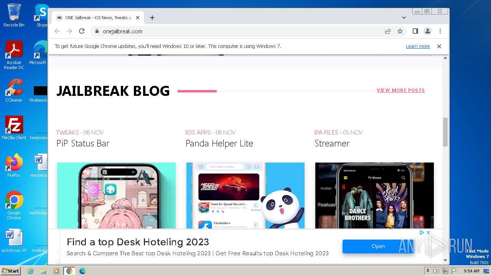The height and width of the screenshot is (276, 491).
Task: Click the address bar URL field
Action: tap(238, 31)
